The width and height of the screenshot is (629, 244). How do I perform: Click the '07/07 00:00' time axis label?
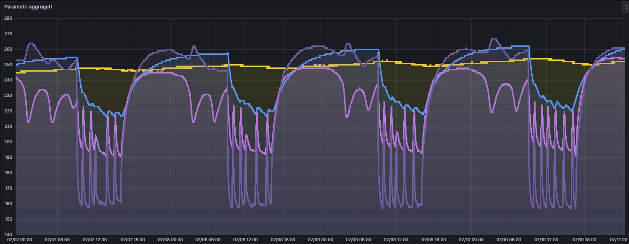point(20,239)
